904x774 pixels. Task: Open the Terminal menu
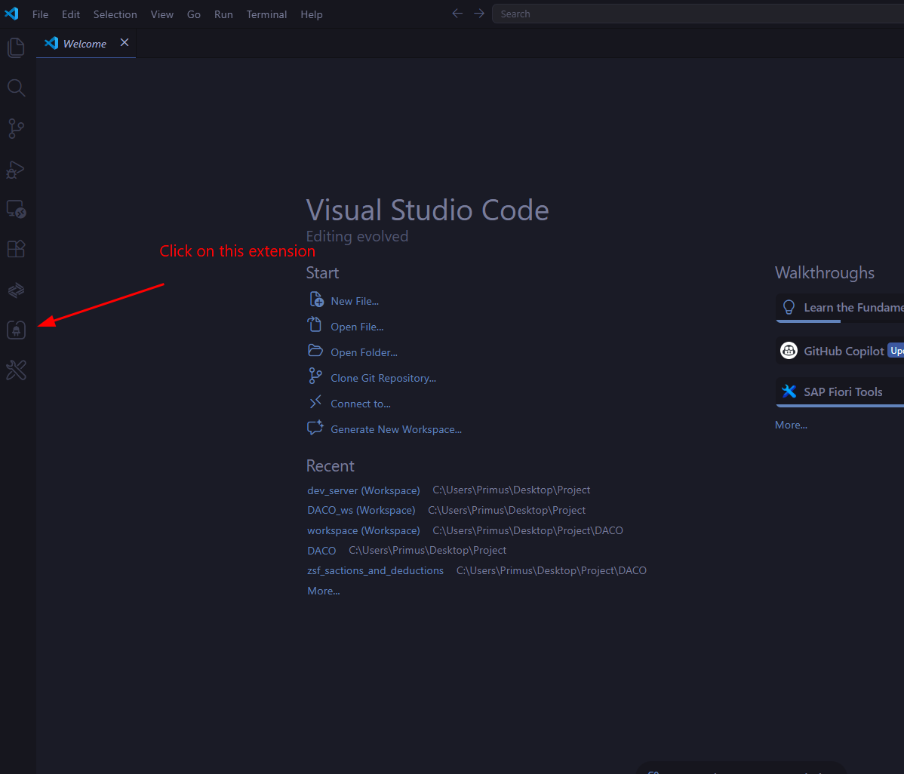coord(266,14)
